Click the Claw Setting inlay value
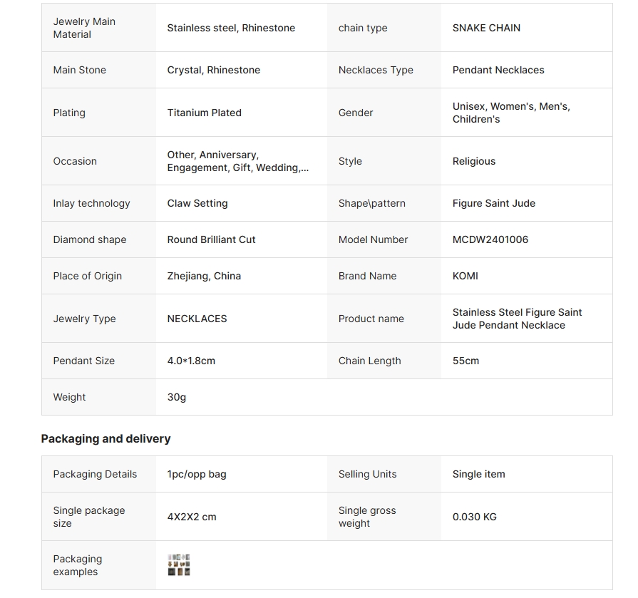The image size is (638, 598). [x=197, y=203]
